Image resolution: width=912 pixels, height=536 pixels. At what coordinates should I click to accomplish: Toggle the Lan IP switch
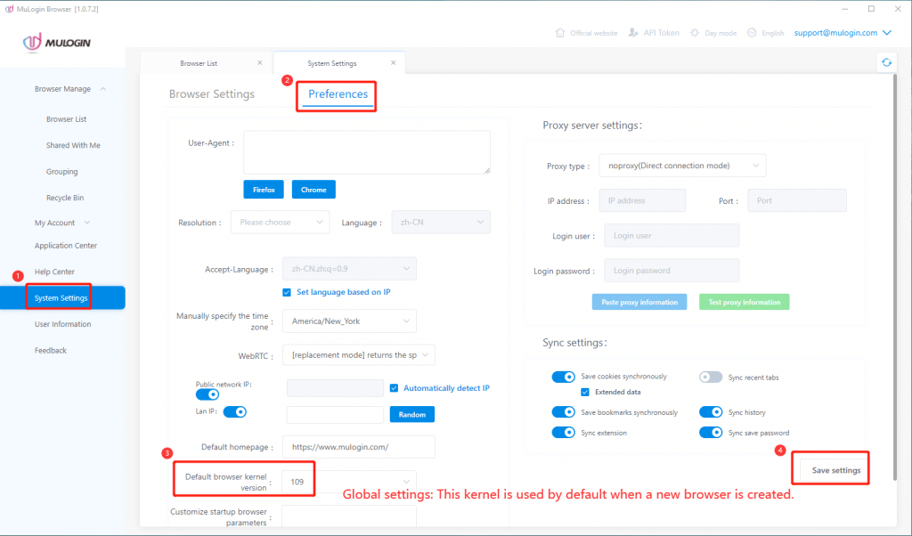235,411
